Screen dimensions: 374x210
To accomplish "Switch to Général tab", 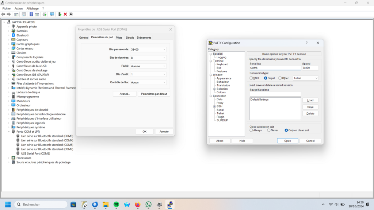I will [84, 38].
